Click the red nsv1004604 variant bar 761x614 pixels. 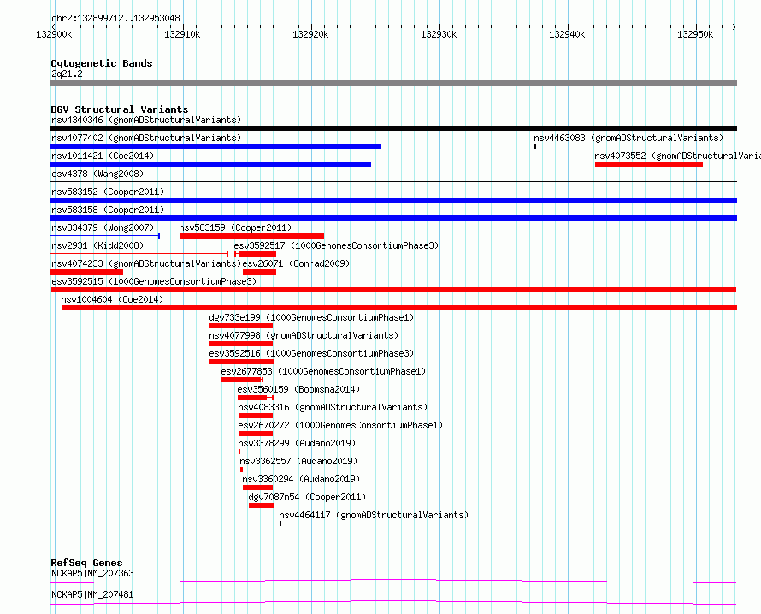coord(399,308)
